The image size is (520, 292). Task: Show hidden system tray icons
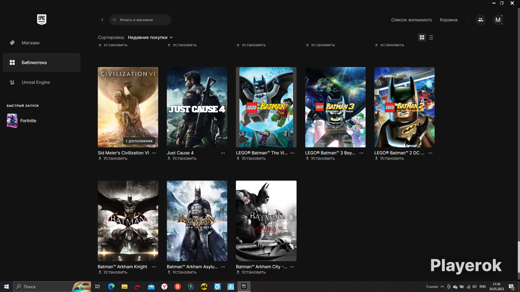pos(442,287)
